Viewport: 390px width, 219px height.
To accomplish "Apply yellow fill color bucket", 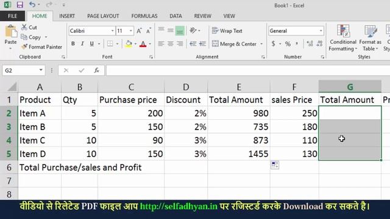I will pos(129,44).
